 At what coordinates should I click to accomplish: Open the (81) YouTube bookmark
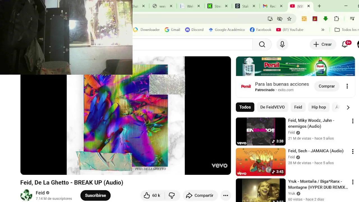point(290,30)
